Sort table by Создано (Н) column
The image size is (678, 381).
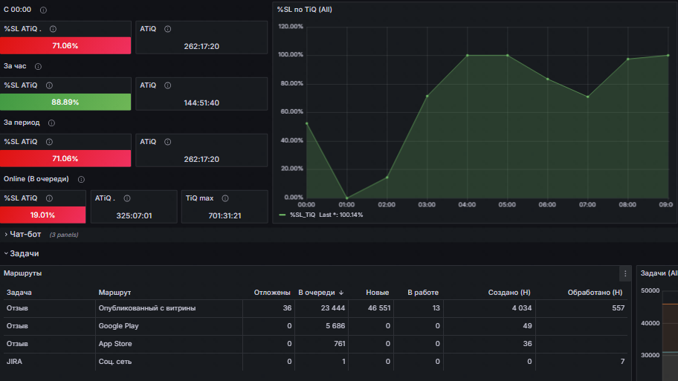(509, 293)
